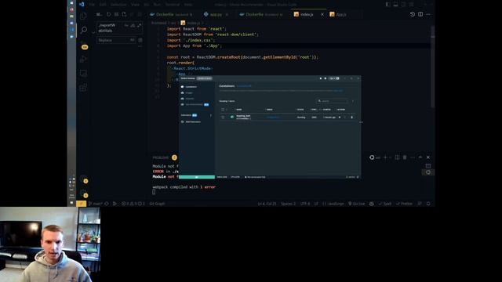
Task: Click the Upgrade plan button in Docker Desktop
Action: point(204,78)
